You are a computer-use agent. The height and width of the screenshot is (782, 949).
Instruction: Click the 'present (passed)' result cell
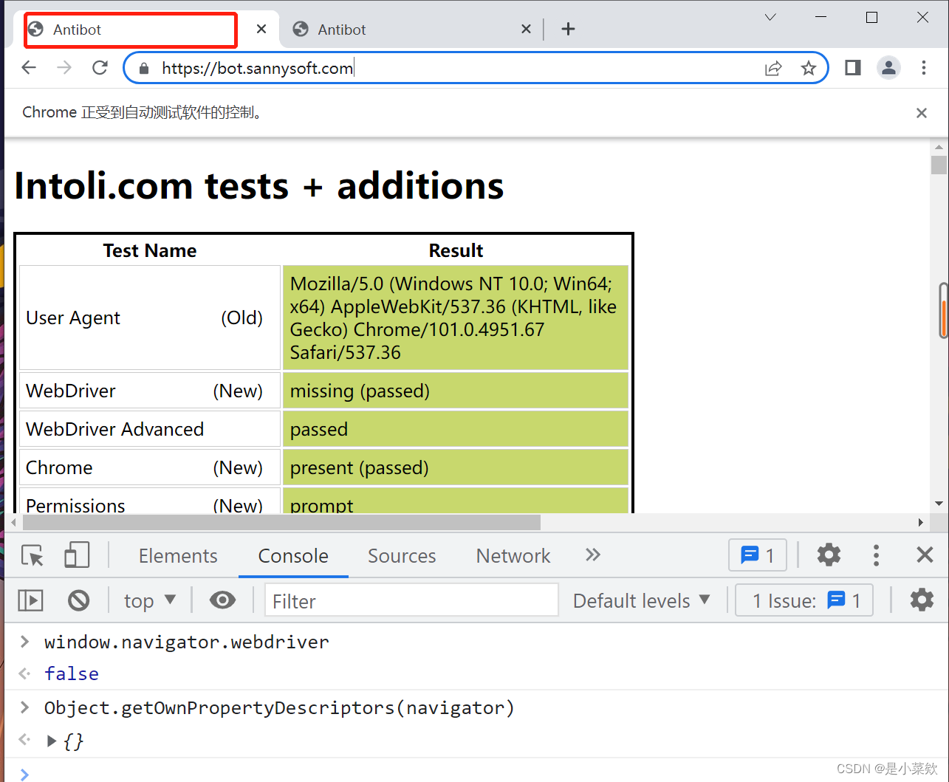pos(456,467)
